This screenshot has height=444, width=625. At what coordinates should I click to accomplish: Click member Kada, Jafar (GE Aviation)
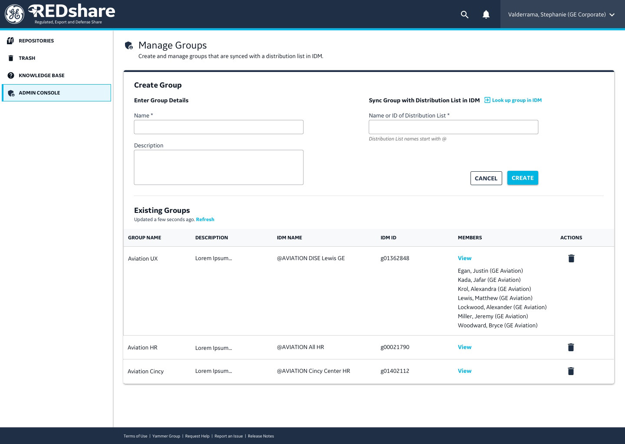tap(489, 280)
